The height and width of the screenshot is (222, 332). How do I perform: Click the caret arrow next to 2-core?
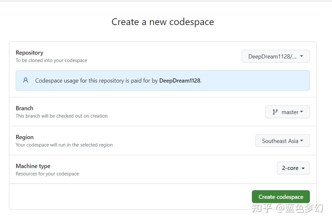303,168
